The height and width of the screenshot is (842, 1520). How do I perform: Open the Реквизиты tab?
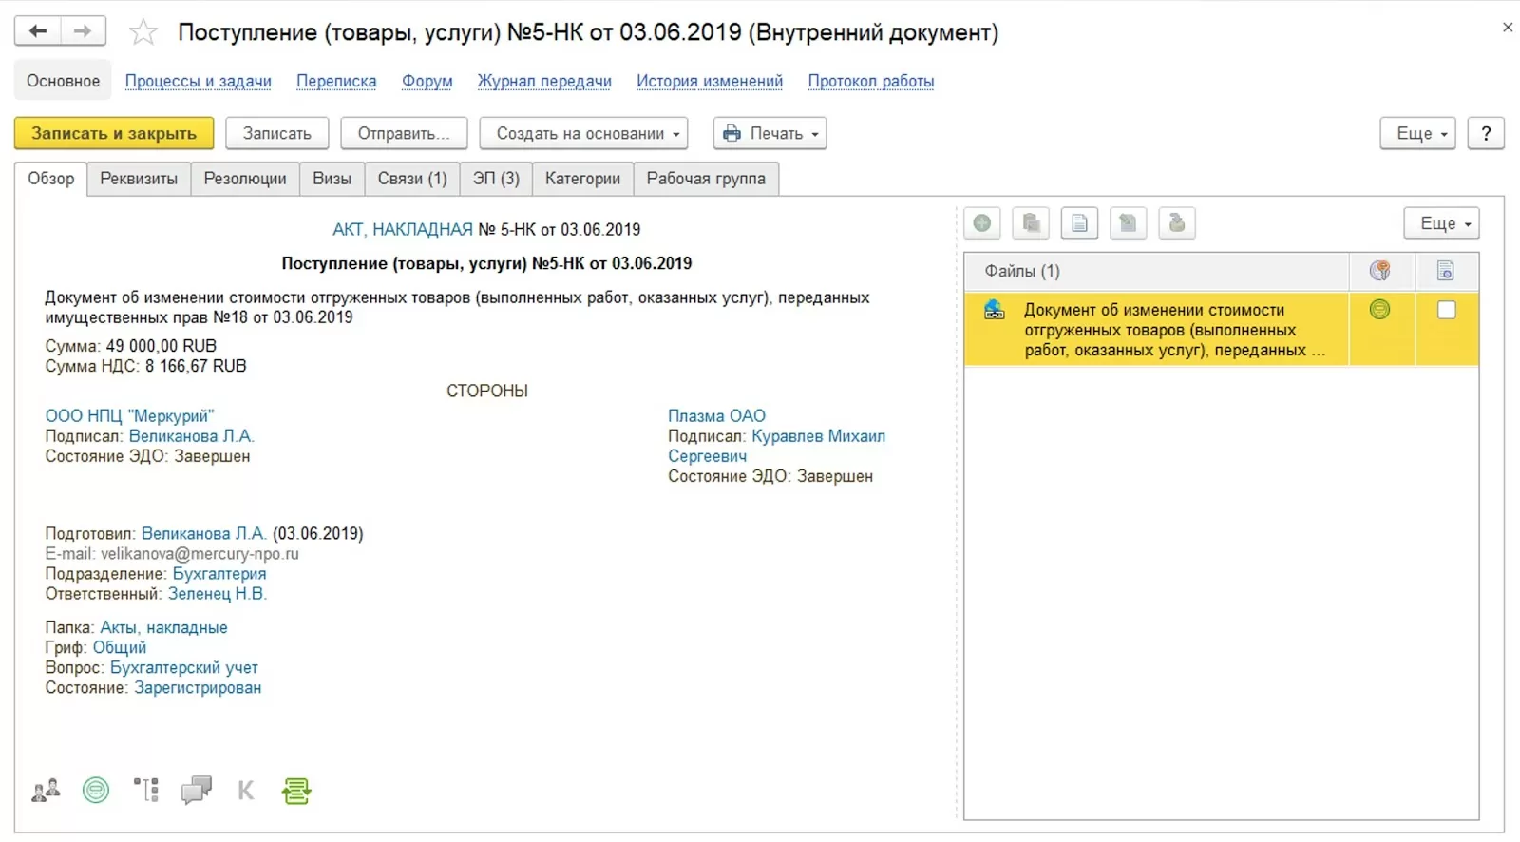point(139,179)
